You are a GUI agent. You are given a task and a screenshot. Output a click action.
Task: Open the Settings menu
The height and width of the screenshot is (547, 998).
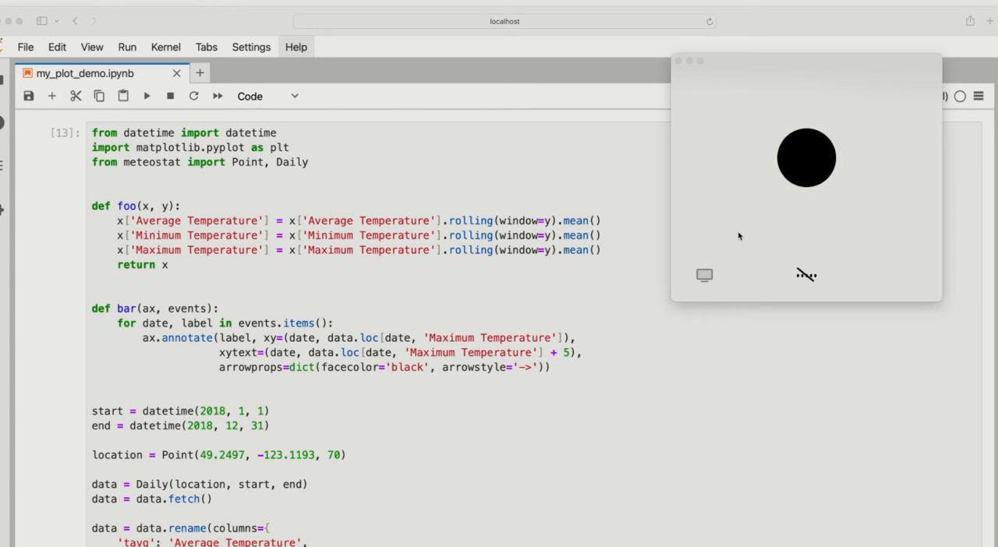click(x=251, y=47)
